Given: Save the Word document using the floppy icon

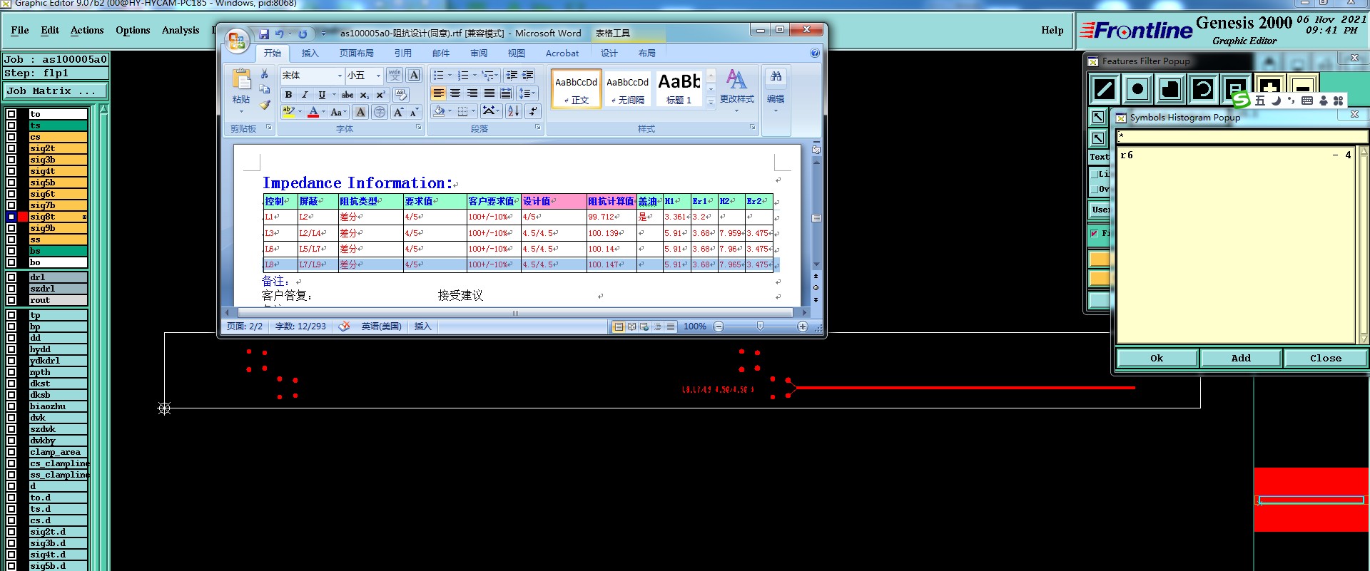Looking at the screenshot, I should coord(264,34).
